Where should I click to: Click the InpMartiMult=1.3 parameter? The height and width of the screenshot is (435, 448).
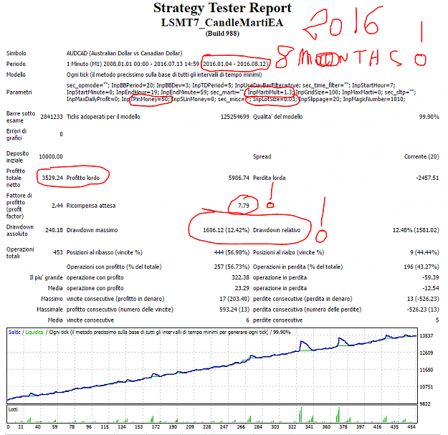click(x=270, y=92)
